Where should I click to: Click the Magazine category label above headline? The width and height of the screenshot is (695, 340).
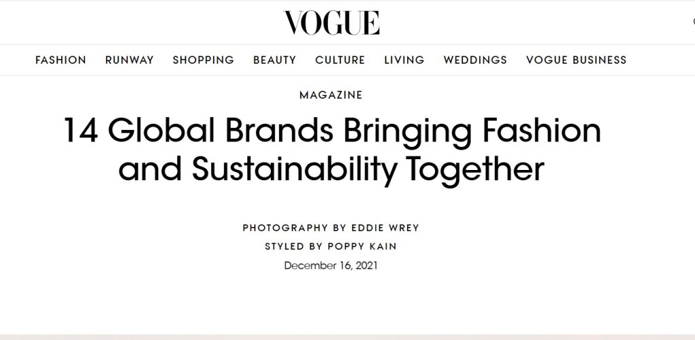[x=331, y=95]
